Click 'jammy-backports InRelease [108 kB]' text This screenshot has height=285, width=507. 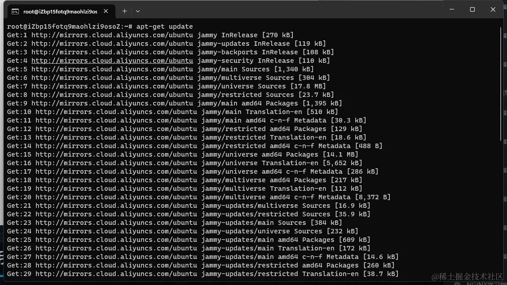tap(265, 52)
